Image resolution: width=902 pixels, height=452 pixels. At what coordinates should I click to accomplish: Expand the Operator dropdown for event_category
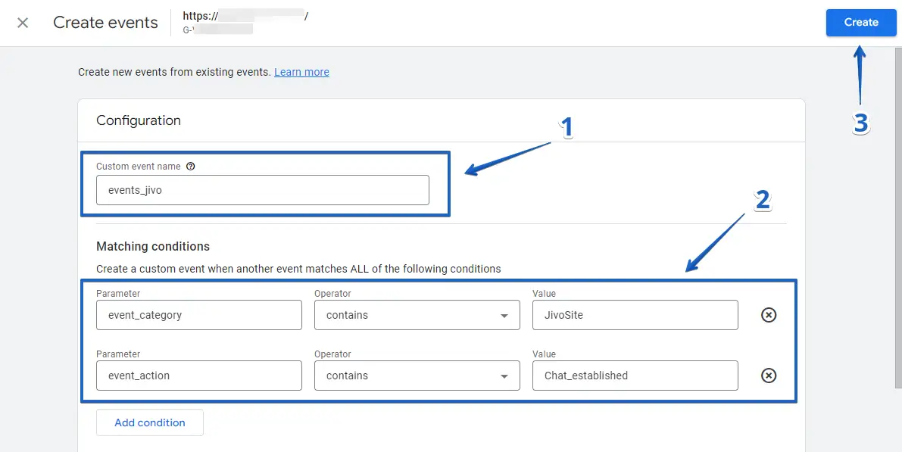417,315
